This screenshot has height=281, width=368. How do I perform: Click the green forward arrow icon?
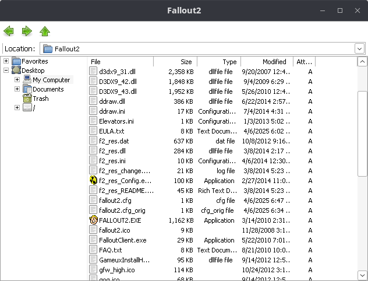(27, 31)
